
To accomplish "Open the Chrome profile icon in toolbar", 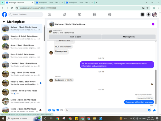I will [x=154, y=8].
